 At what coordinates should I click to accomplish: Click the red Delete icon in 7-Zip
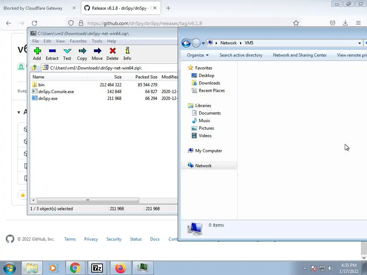coord(112,54)
